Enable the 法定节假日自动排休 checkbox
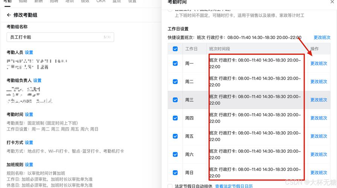 [x=170, y=186]
